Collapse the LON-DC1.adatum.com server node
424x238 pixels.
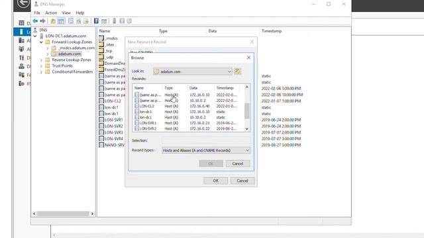(x=35, y=36)
